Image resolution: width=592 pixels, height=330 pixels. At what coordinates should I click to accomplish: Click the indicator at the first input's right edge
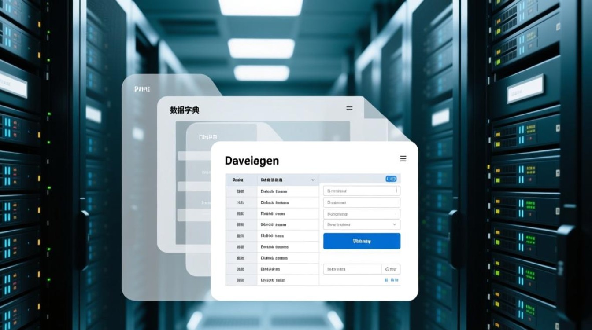coord(396,191)
